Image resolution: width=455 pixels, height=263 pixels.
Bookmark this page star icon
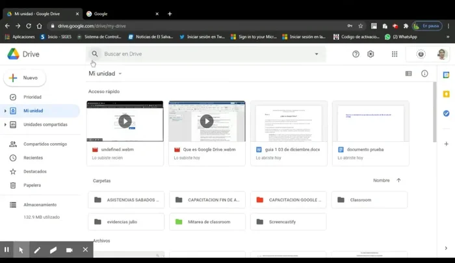coord(360,26)
